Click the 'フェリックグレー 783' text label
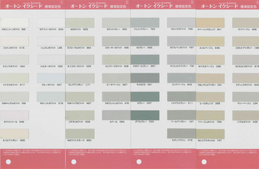The height and width of the screenshot is (169, 259). (144, 29)
